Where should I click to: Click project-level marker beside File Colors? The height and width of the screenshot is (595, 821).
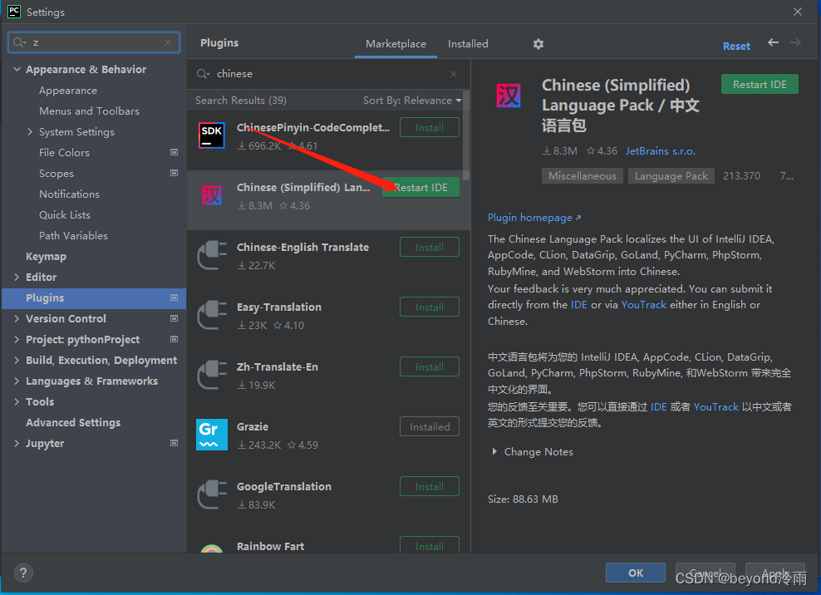point(175,152)
